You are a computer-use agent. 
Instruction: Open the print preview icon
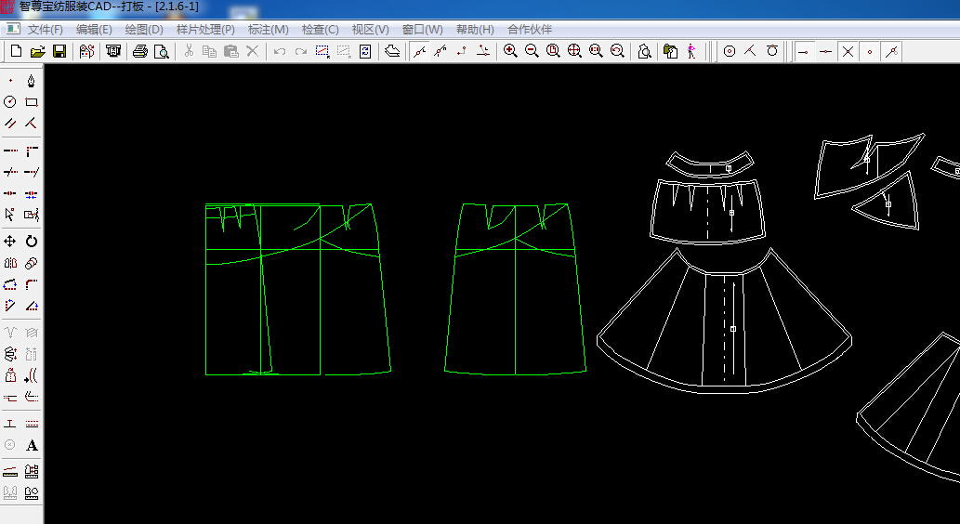(161, 51)
